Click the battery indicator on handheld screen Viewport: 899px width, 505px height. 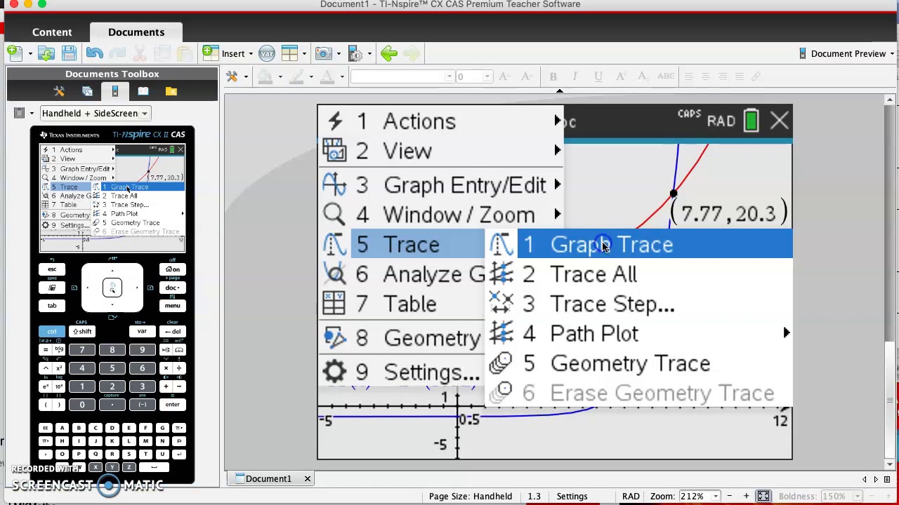751,121
